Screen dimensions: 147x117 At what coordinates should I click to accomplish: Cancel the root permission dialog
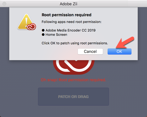[x=90, y=52]
